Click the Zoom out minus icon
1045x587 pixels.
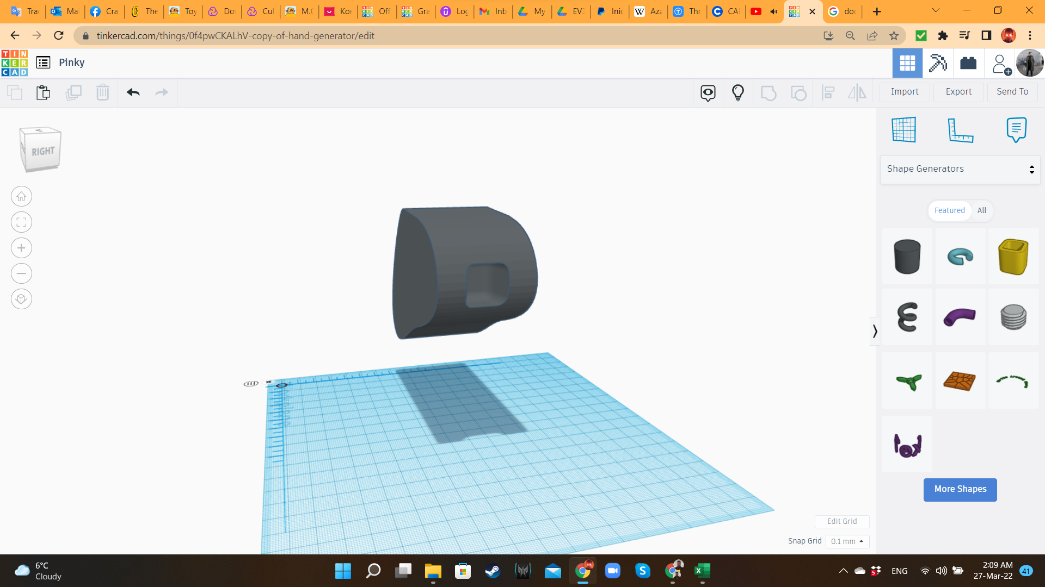[21, 273]
